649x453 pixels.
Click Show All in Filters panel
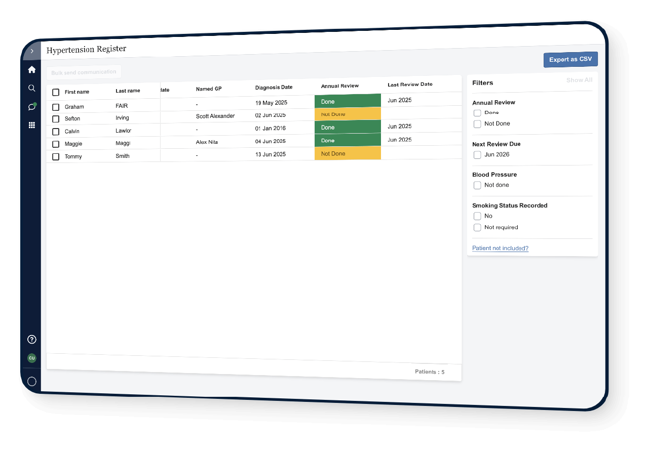(579, 80)
